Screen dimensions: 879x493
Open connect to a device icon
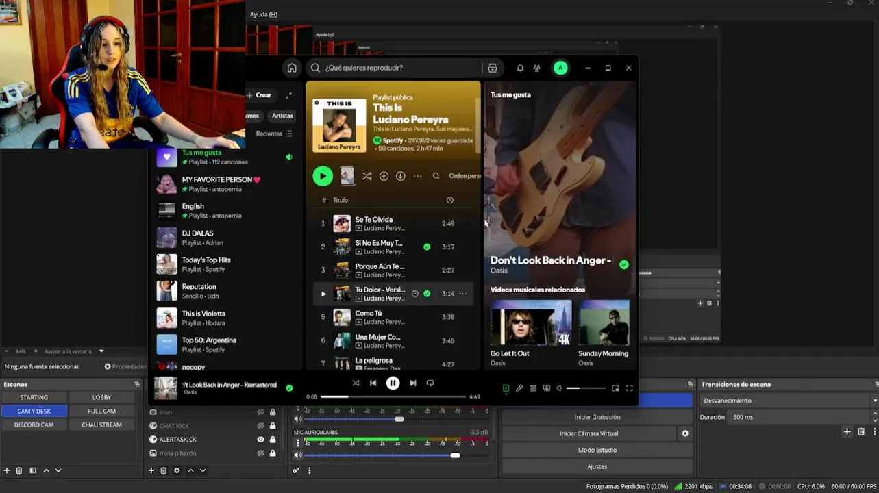[x=546, y=388]
